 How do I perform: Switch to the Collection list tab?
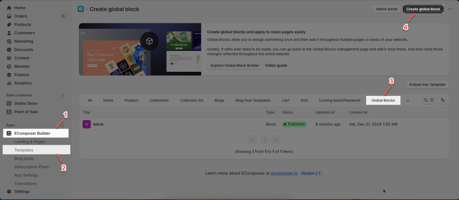click(192, 100)
